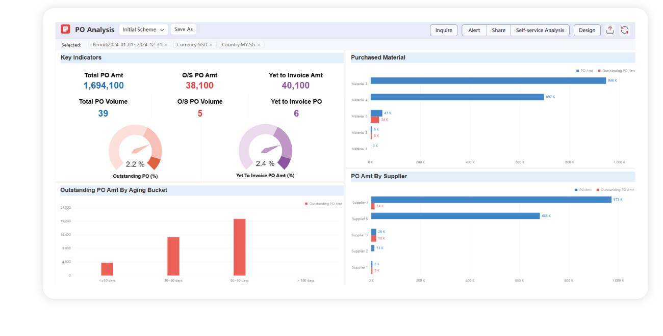Open Self-service Analysis

click(x=540, y=30)
